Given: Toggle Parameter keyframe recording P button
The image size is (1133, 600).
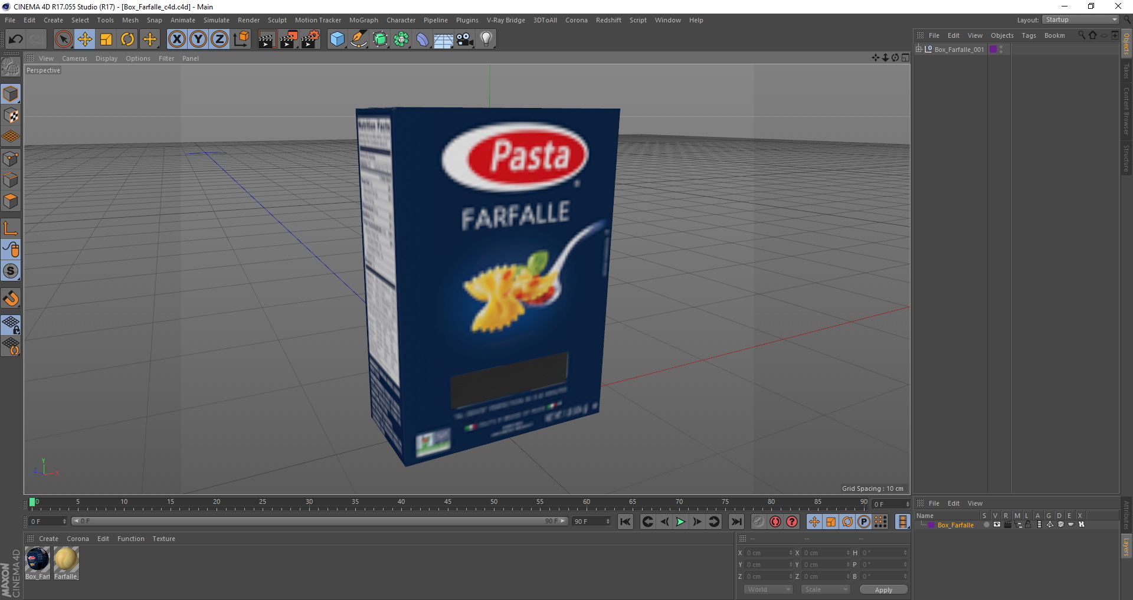Looking at the screenshot, I should (x=864, y=522).
